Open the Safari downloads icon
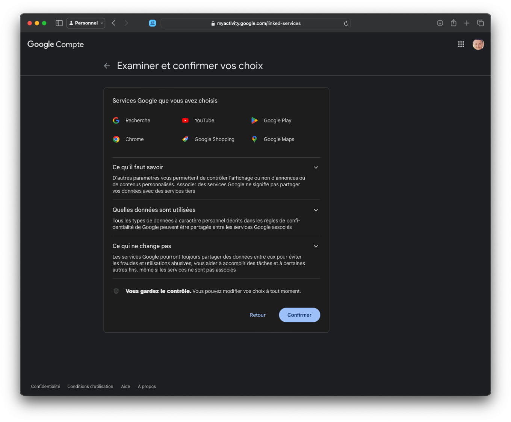 point(440,23)
